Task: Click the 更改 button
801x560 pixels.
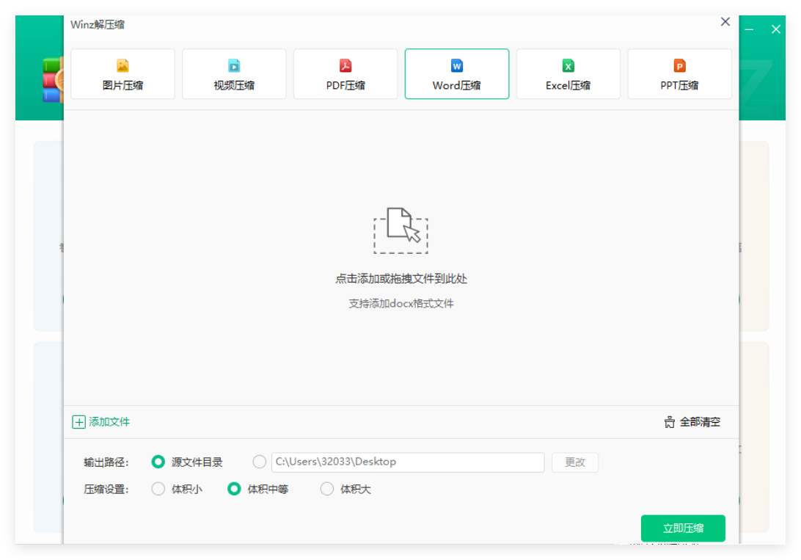Action: 574,462
